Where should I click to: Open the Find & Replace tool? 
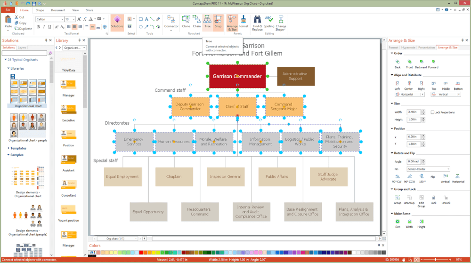point(258,23)
